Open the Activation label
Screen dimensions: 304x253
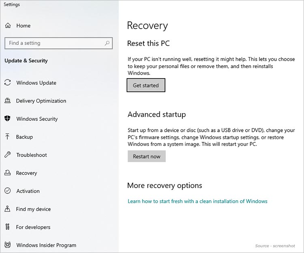[28, 191]
